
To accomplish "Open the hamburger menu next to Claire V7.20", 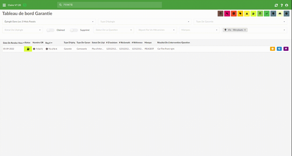I will tap(4, 5).
